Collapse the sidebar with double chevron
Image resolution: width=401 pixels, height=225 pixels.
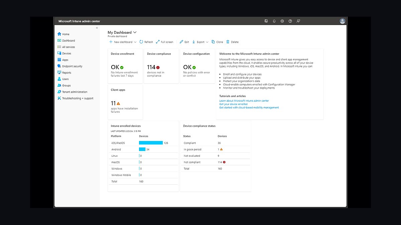97,28
